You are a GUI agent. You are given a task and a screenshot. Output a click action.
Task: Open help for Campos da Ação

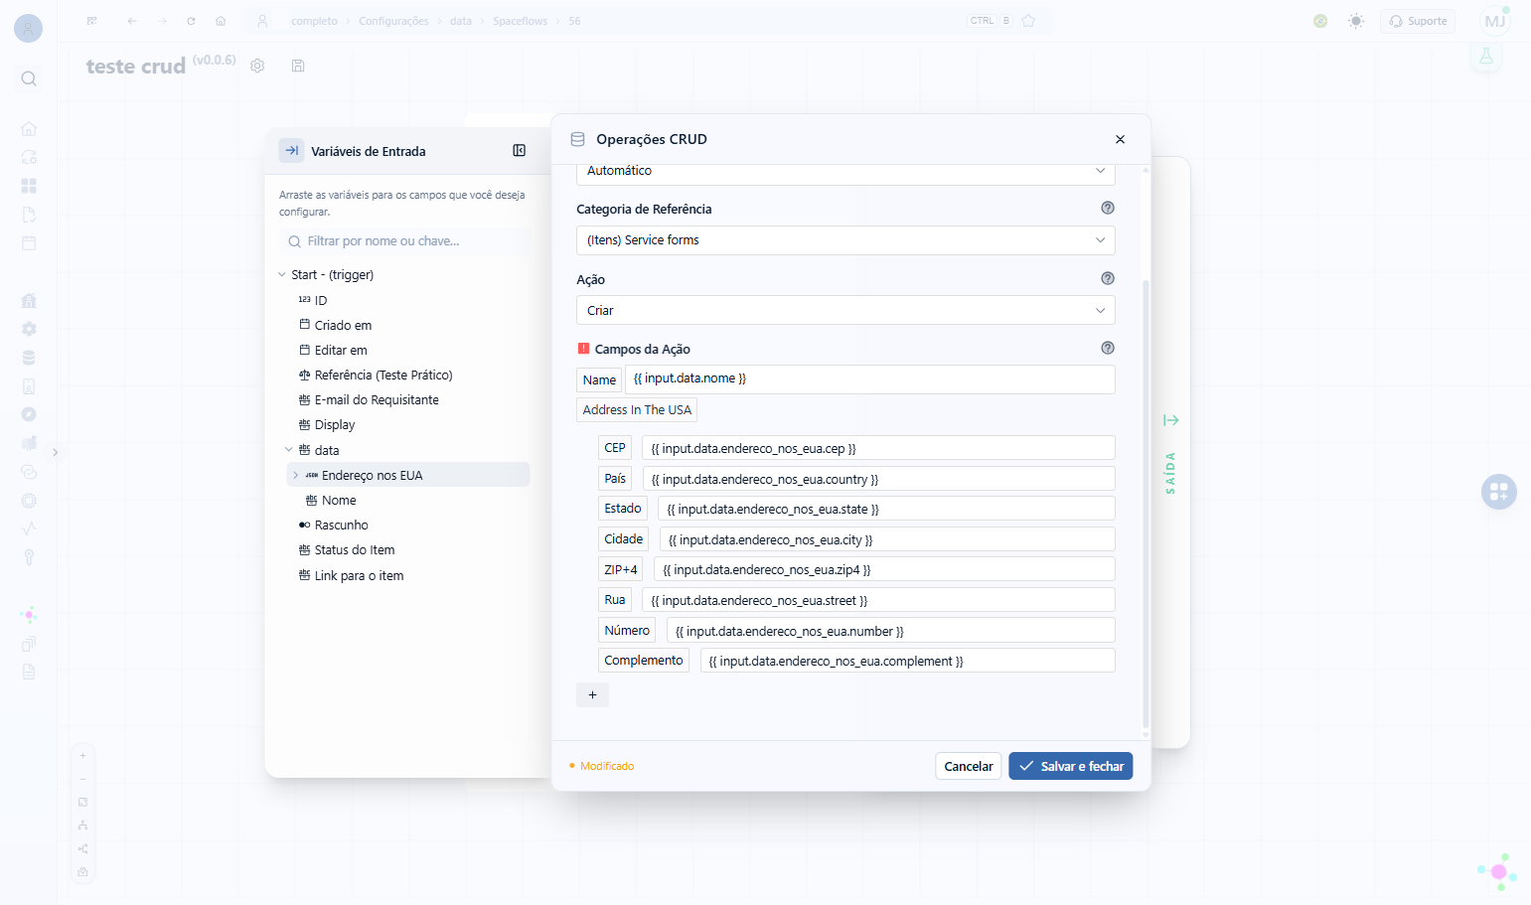(1108, 349)
